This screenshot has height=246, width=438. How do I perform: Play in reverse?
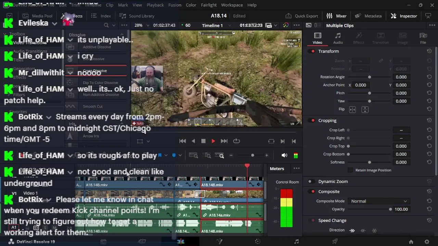click(193, 141)
